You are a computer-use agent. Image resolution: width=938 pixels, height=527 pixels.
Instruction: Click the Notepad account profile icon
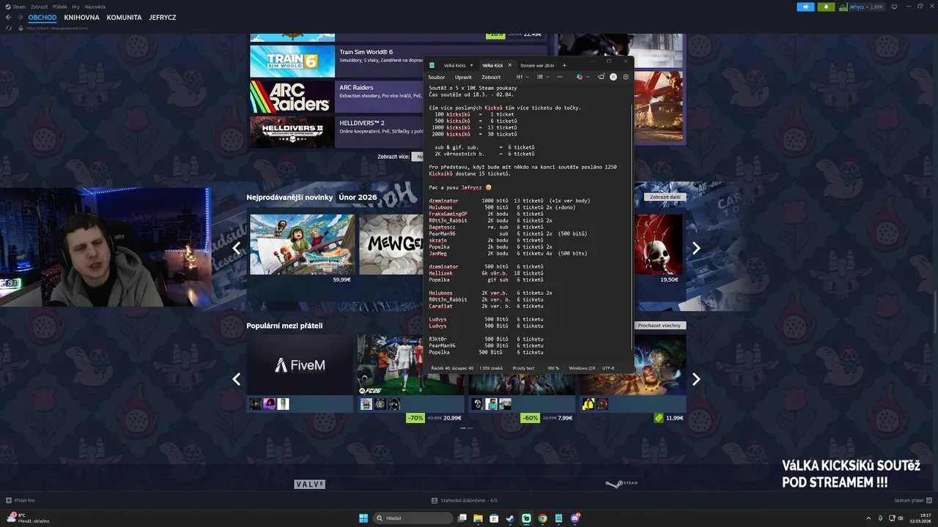coord(613,77)
